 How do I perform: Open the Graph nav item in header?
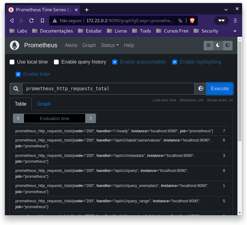point(89,45)
